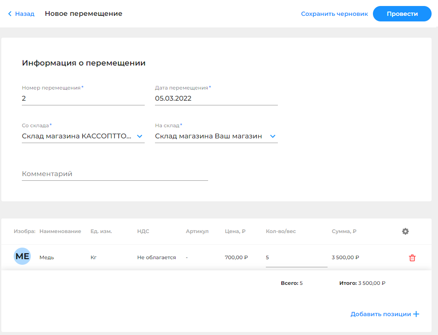The width and height of the screenshot is (438, 335).
Task: Click the Дата перемещения date field
Action: pos(216,99)
